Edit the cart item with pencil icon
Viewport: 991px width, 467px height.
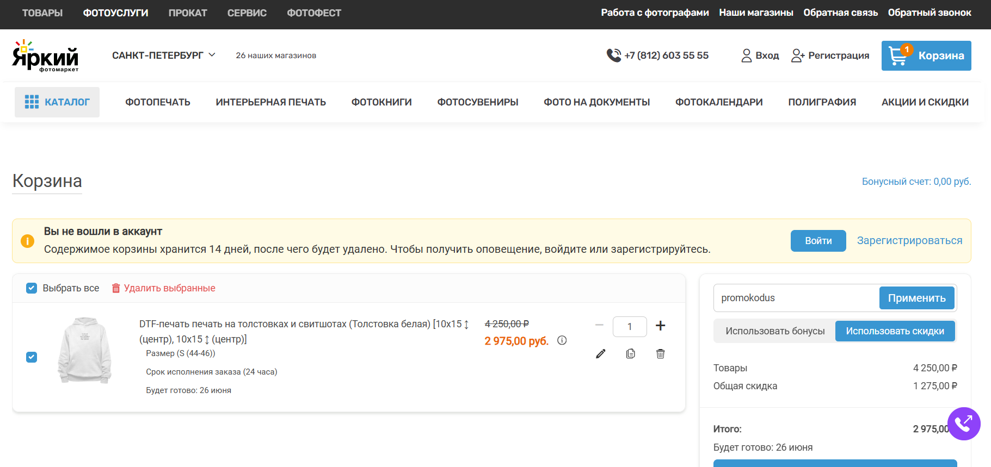pyautogui.click(x=601, y=354)
